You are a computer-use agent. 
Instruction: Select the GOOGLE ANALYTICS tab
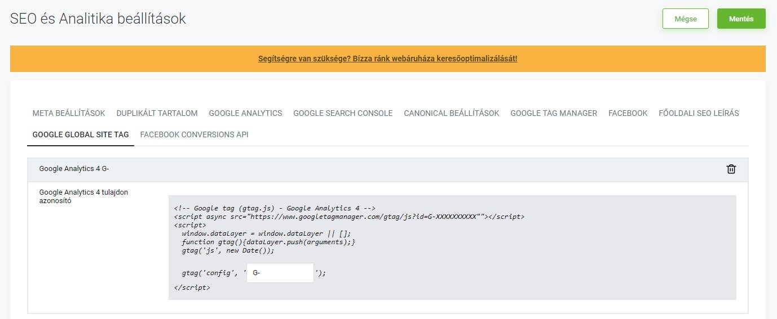pyautogui.click(x=245, y=113)
